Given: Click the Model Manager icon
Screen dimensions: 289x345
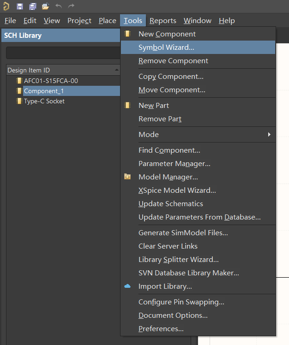Looking at the screenshot, I should (127, 177).
